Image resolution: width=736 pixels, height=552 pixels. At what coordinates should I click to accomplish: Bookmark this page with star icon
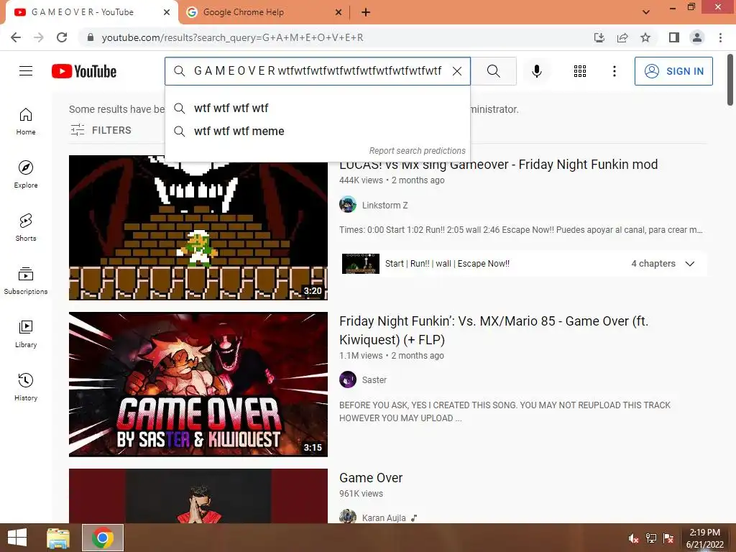tap(645, 37)
